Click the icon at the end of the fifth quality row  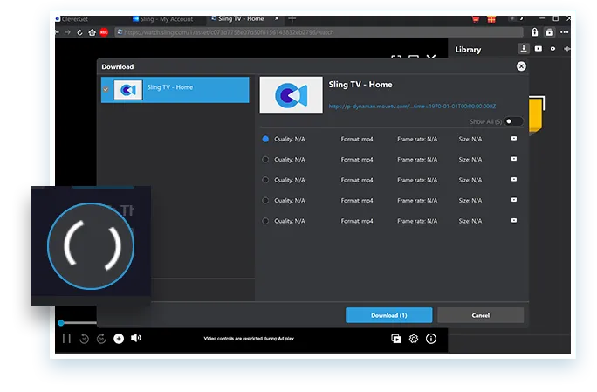point(514,221)
